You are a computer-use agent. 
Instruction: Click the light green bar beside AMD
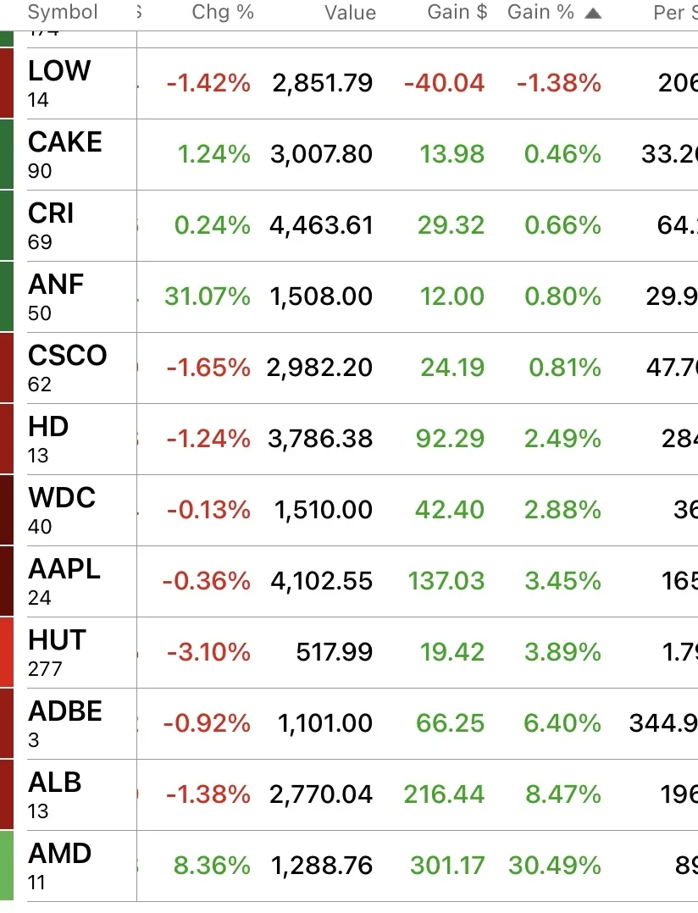(x=7, y=866)
